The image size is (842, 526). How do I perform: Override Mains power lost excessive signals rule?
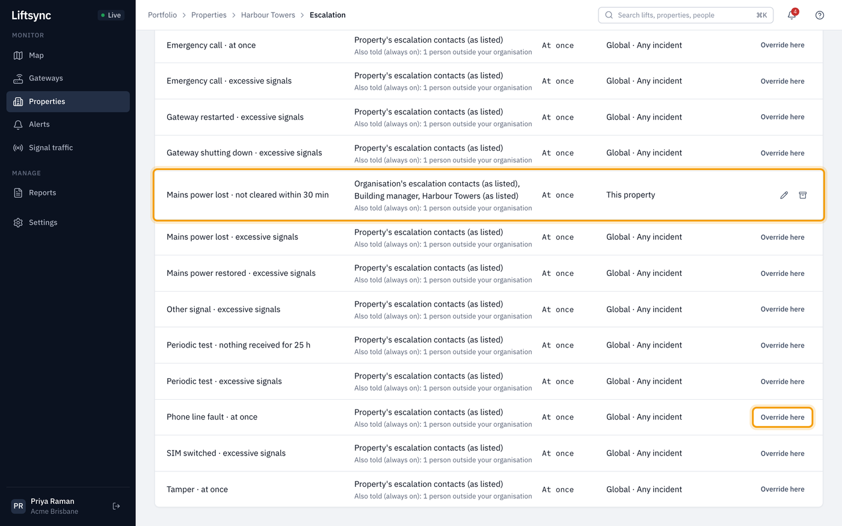782,237
